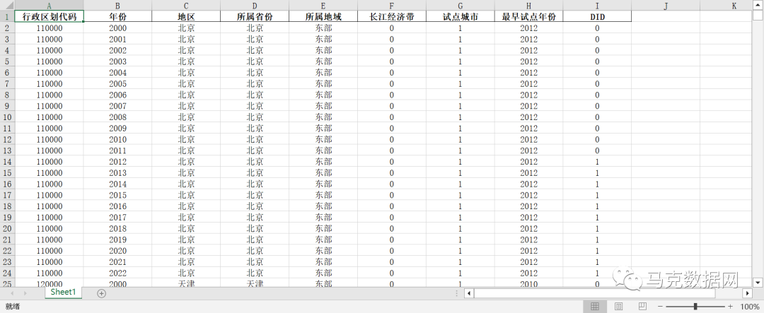Viewport: 764px width, 313px height.
Task: Click the 行政区划代码 header cell
Action: [50, 16]
